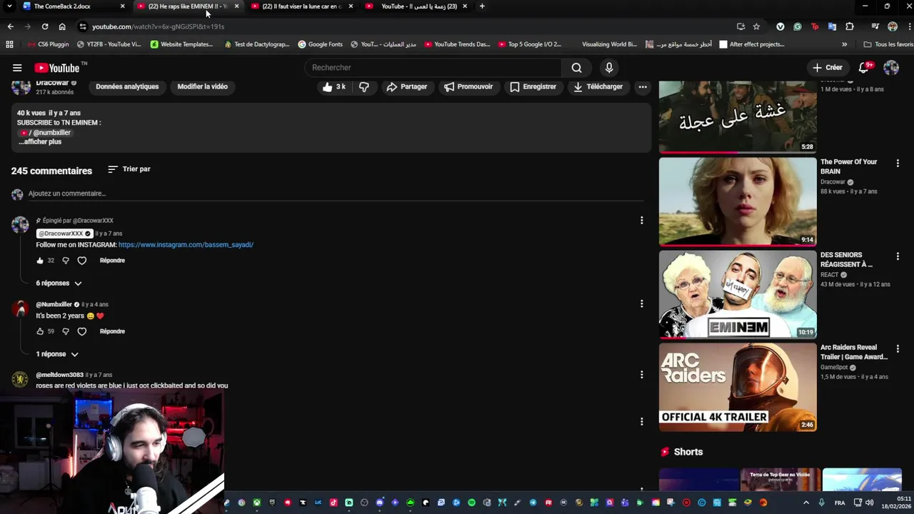Open the Créer menu
Screen dimensions: 914x514
tap(828, 67)
